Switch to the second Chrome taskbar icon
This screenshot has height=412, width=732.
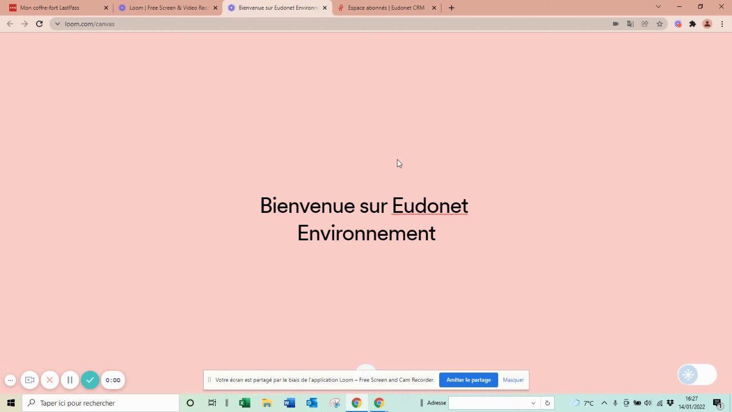click(x=379, y=403)
